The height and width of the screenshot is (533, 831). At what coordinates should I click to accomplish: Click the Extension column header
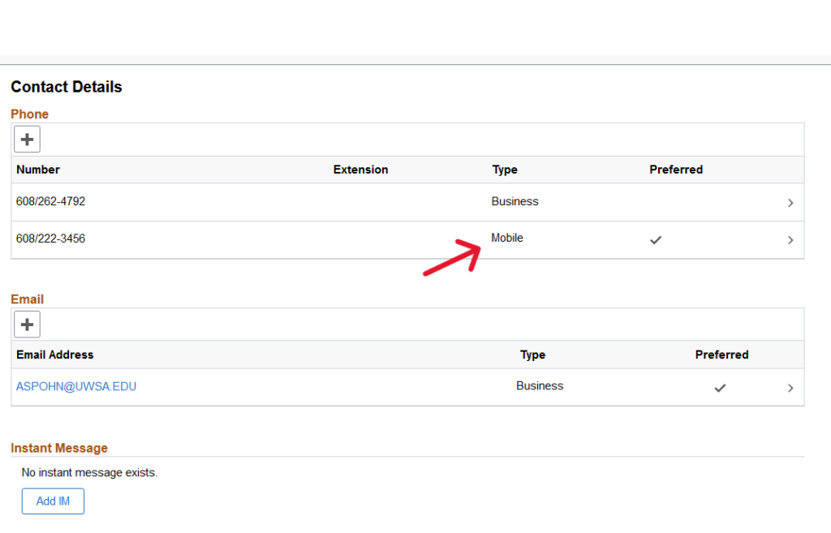point(360,170)
